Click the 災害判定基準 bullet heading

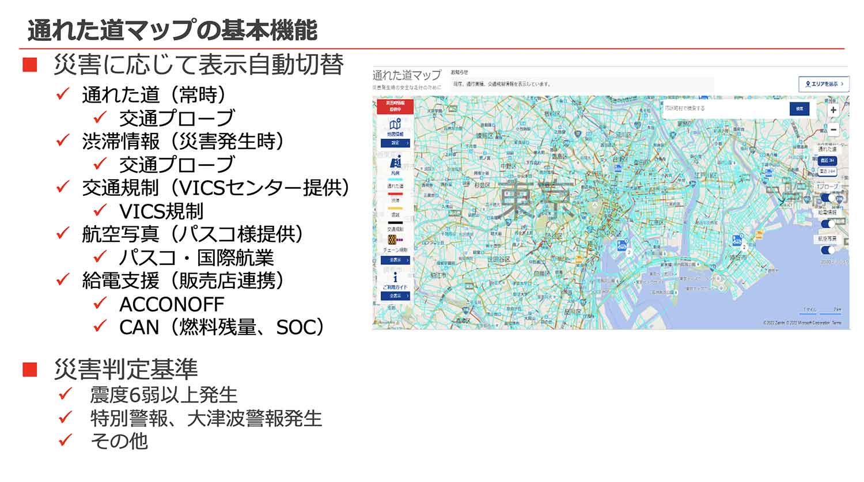point(126,369)
